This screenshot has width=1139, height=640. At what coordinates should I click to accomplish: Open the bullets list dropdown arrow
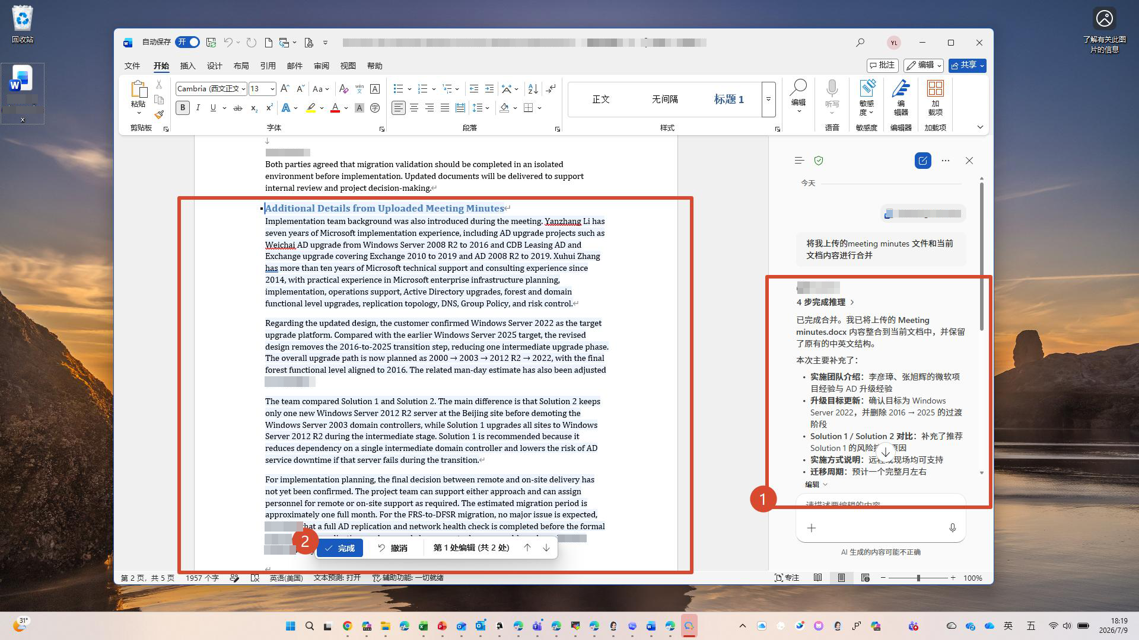[409, 89]
